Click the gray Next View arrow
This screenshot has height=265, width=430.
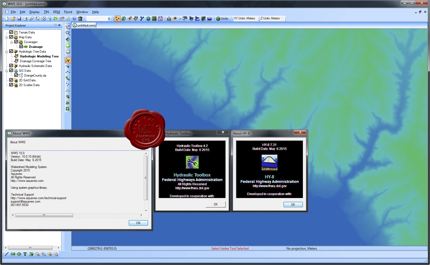[x=68, y=52]
